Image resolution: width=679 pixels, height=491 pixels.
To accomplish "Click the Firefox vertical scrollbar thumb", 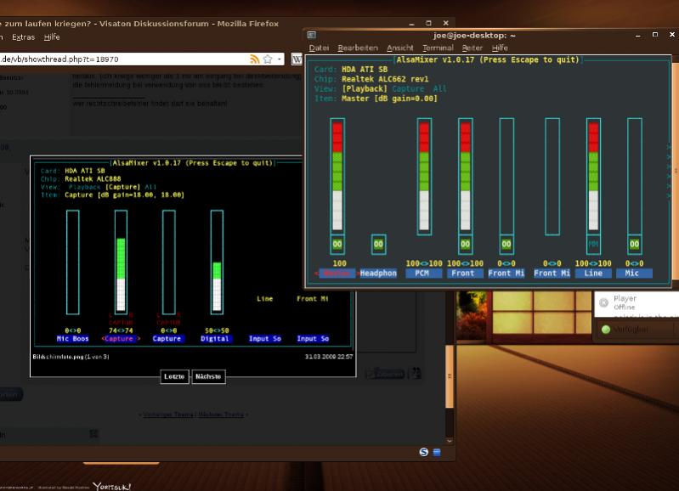I will coord(450,375).
